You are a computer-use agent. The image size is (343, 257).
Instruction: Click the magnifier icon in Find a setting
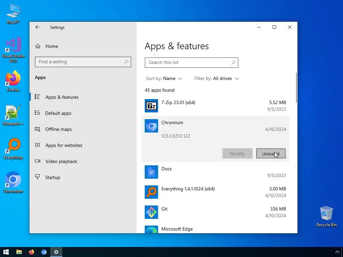click(126, 62)
